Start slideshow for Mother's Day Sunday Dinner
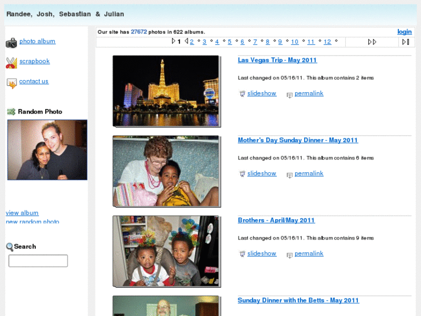 262,173
